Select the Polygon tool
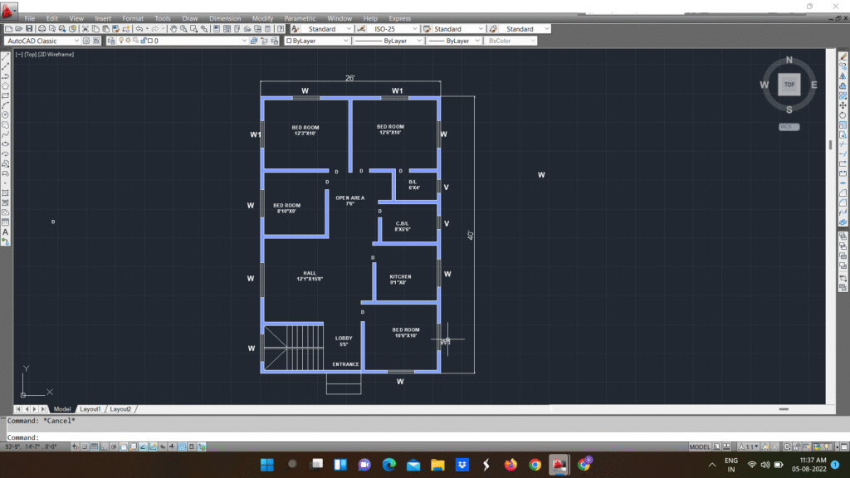 (6, 85)
